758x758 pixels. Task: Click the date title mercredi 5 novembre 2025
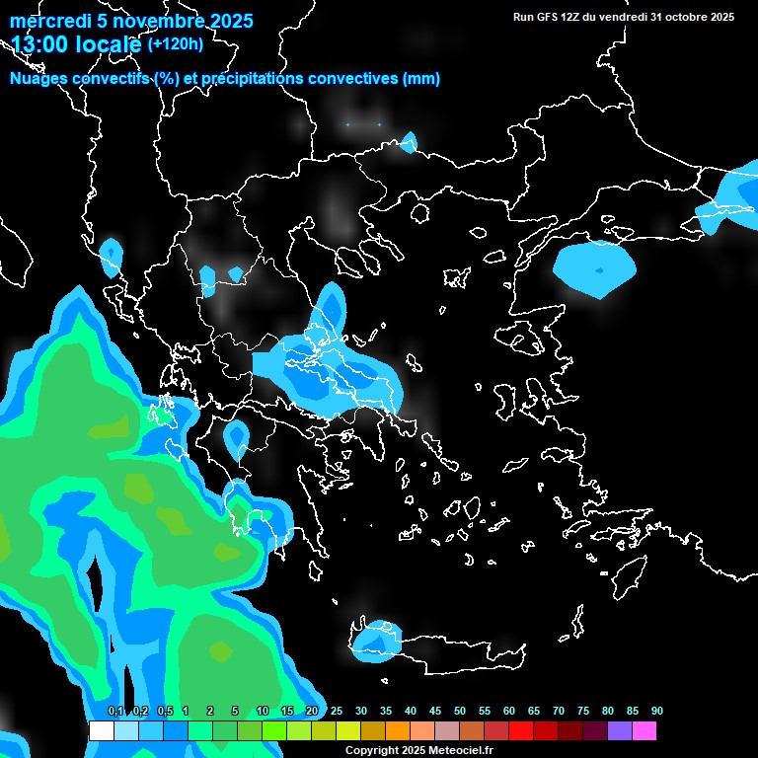pos(131,21)
